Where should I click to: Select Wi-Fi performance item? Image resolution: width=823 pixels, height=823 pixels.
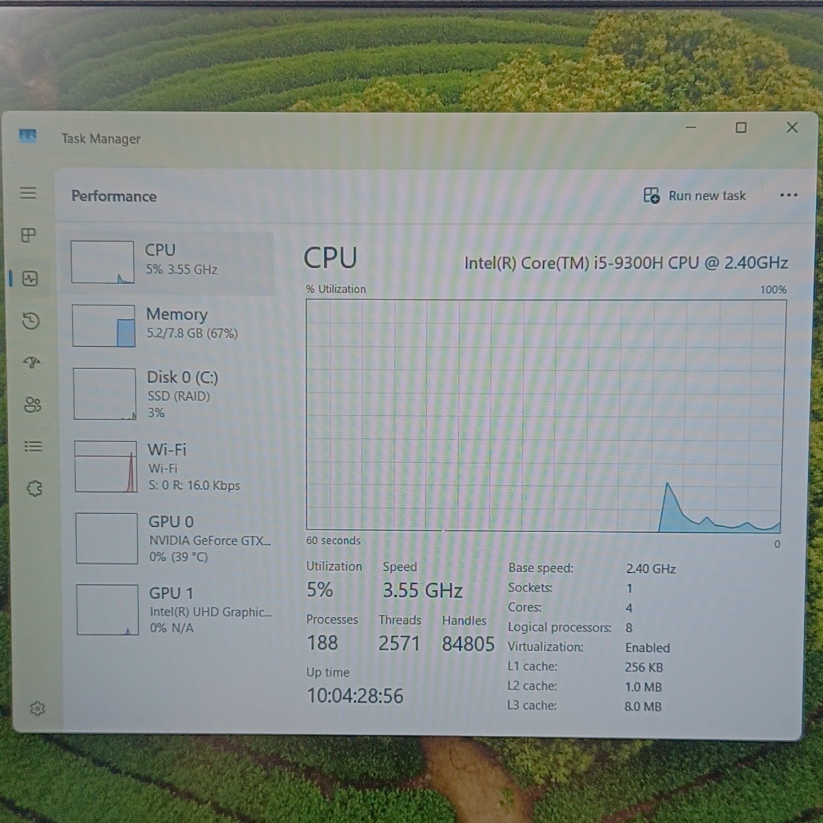point(173,467)
